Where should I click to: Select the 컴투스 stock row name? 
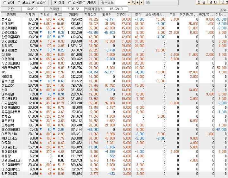point(6,116)
